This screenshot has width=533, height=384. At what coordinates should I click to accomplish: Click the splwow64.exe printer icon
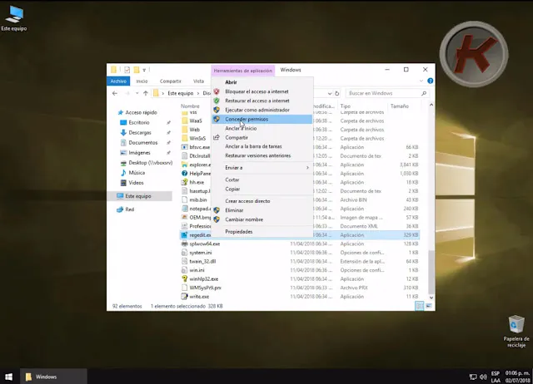[184, 244]
